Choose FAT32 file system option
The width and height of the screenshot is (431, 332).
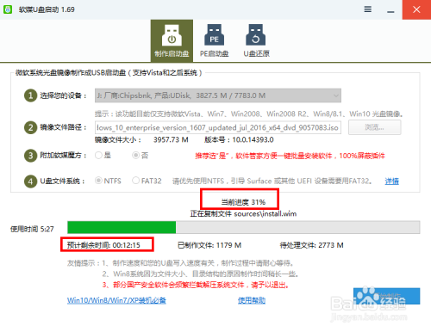147,181
